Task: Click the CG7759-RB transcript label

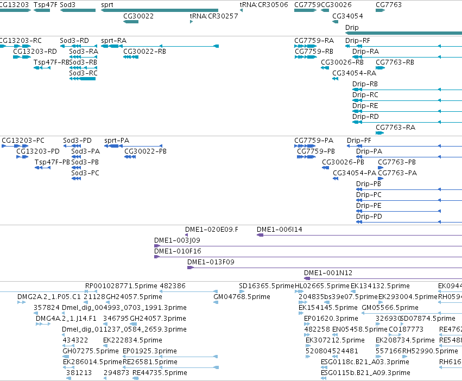Action: click(x=314, y=51)
